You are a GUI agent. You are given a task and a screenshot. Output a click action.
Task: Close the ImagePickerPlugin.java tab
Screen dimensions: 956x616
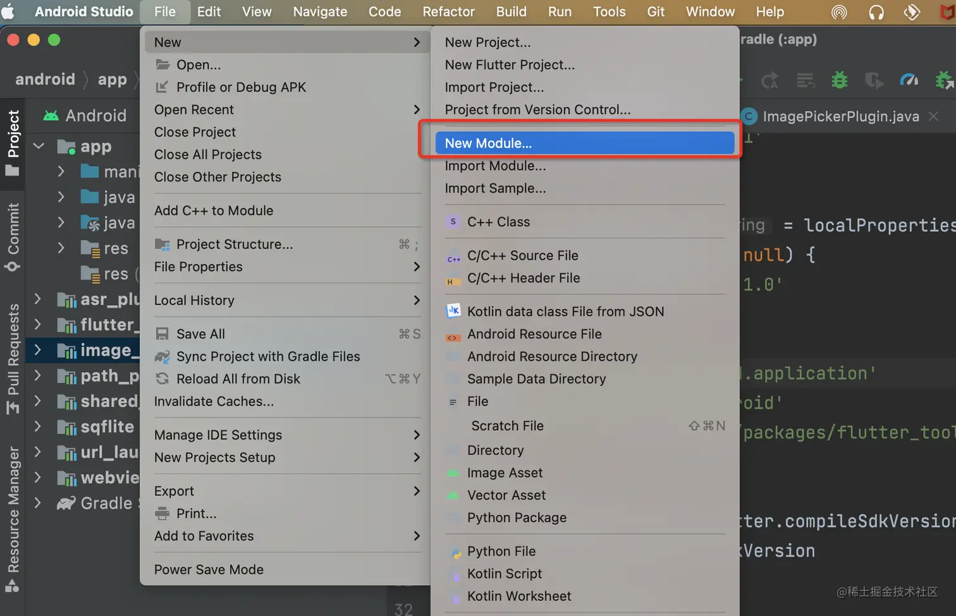933,116
